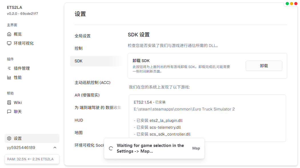Click the RAM usage status box
The width and height of the screenshot is (300, 168).
(32, 159)
